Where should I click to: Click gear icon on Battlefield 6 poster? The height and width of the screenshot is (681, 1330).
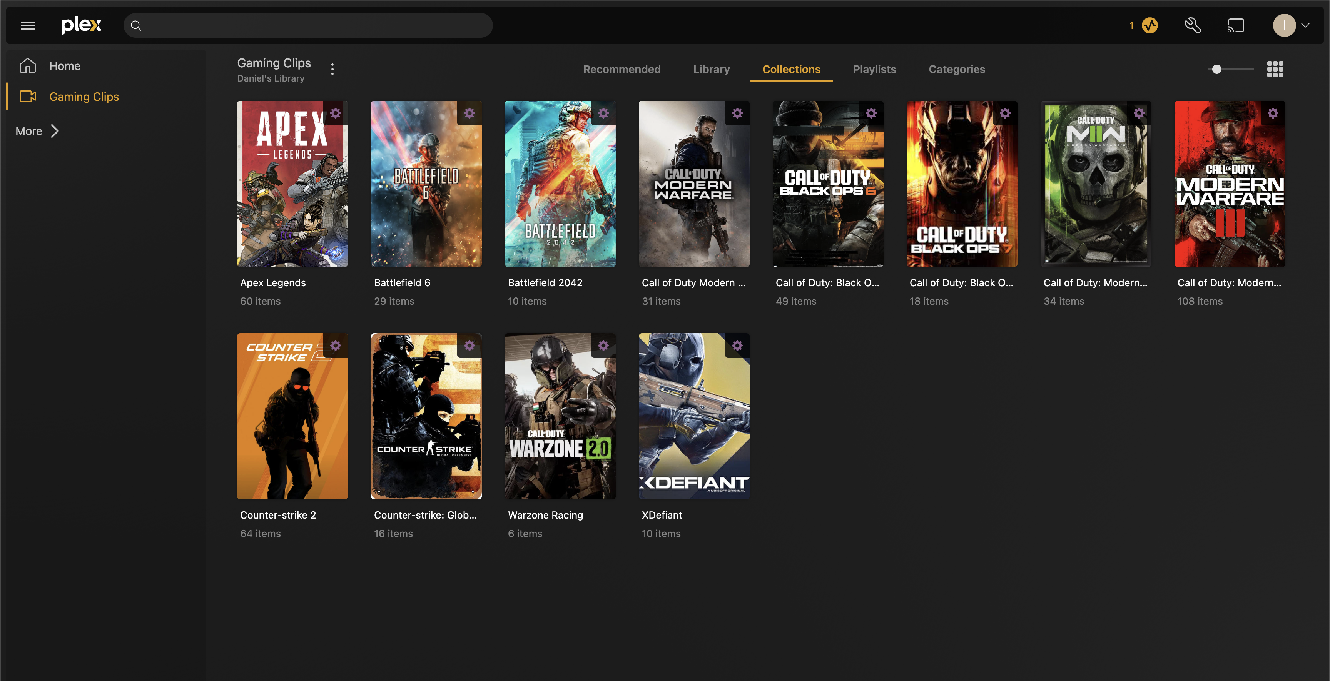[x=470, y=113]
